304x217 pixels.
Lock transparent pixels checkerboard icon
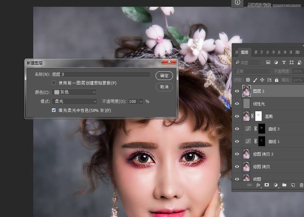(x=248, y=80)
